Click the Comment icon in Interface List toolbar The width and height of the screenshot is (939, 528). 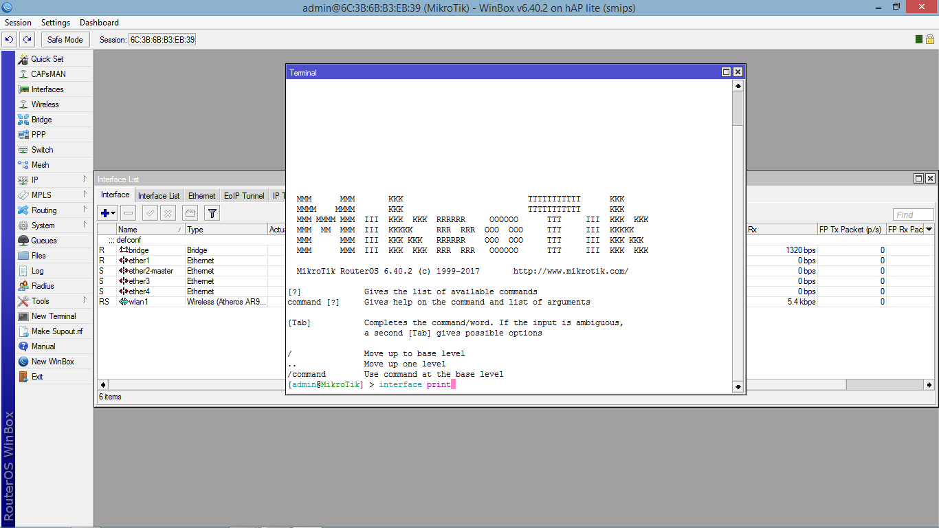pyautogui.click(x=190, y=213)
